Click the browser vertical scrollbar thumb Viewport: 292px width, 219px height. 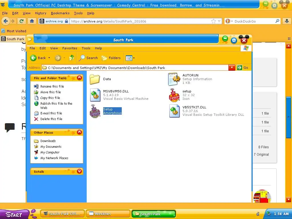click(289, 117)
